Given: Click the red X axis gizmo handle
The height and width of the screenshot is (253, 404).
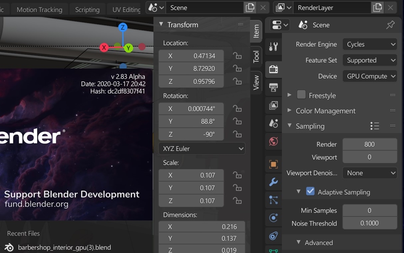Looking at the screenshot, I should [x=104, y=47].
